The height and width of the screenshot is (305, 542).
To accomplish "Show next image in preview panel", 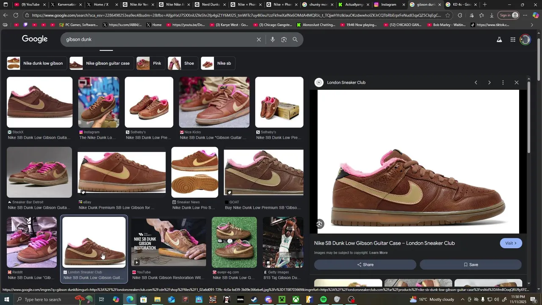I will (x=489, y=83).
